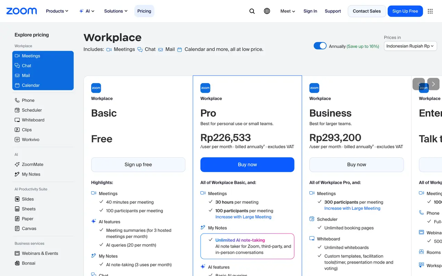Click the My Notes pencil icon in sidebar

point(17,174)
